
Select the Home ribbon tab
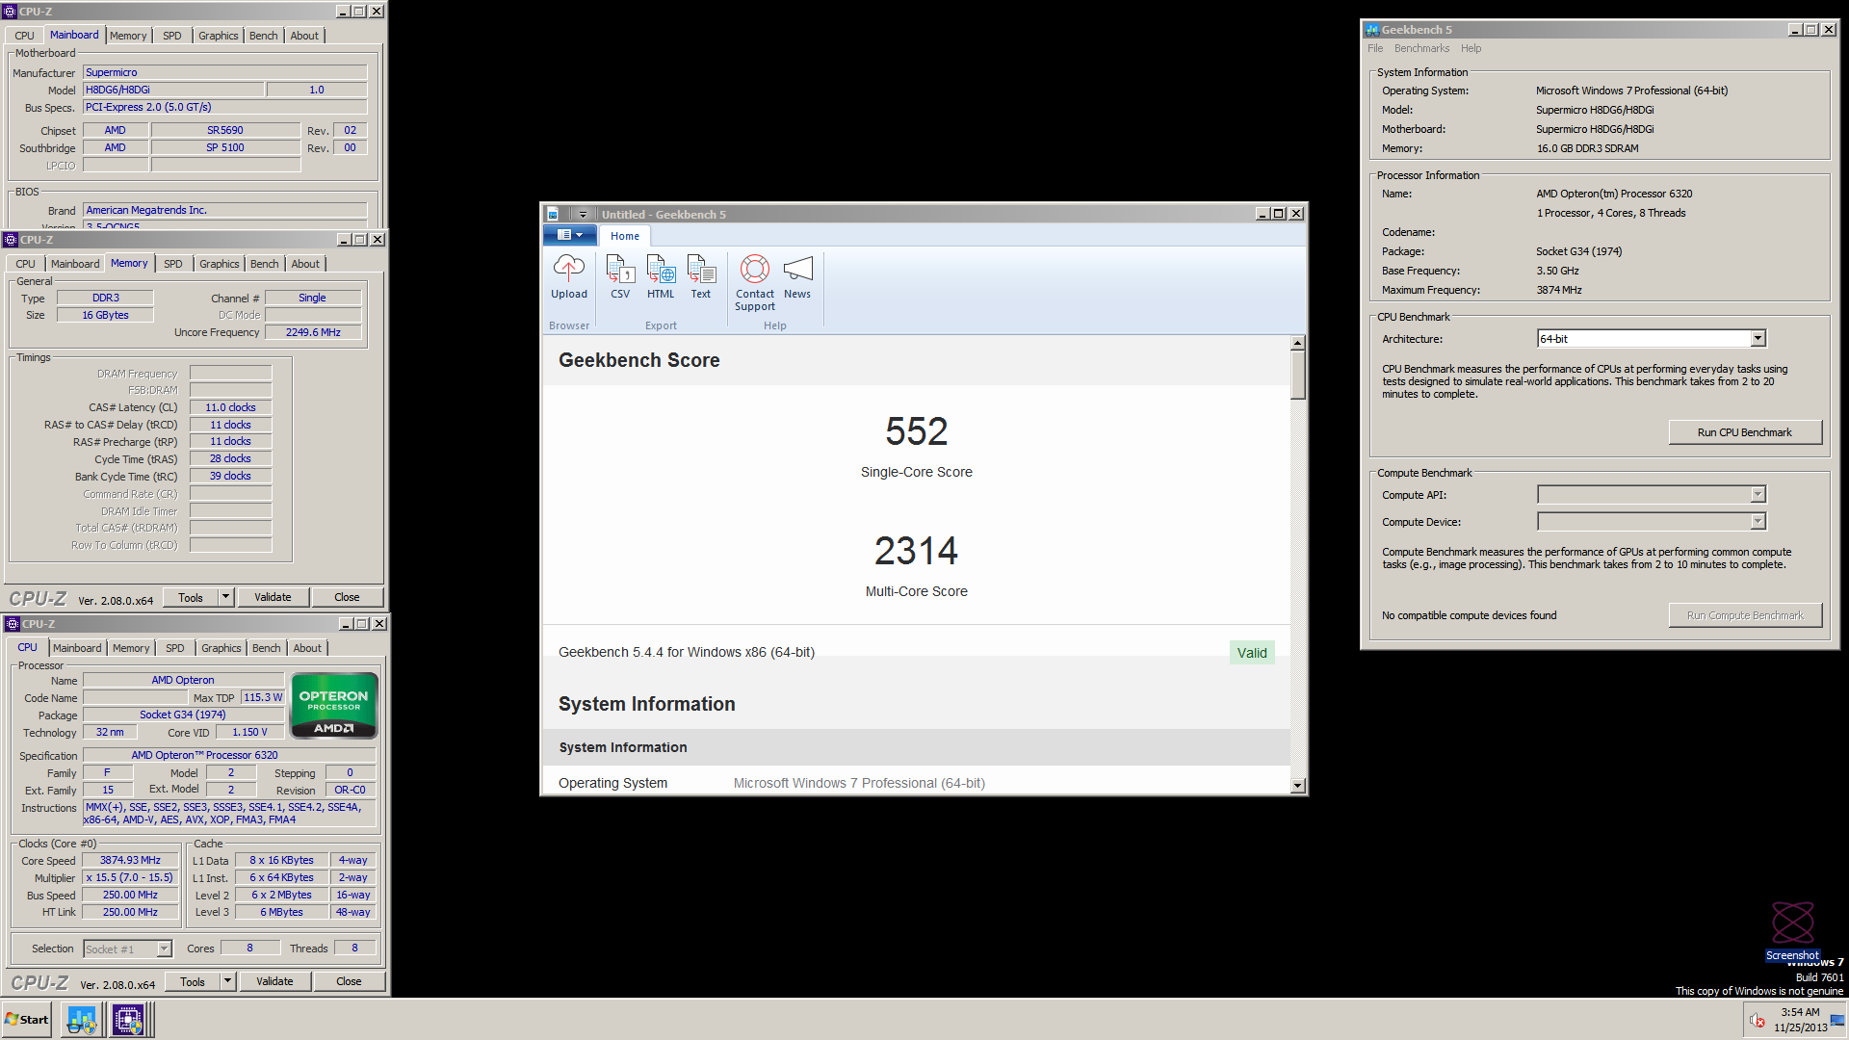(624, 236)
